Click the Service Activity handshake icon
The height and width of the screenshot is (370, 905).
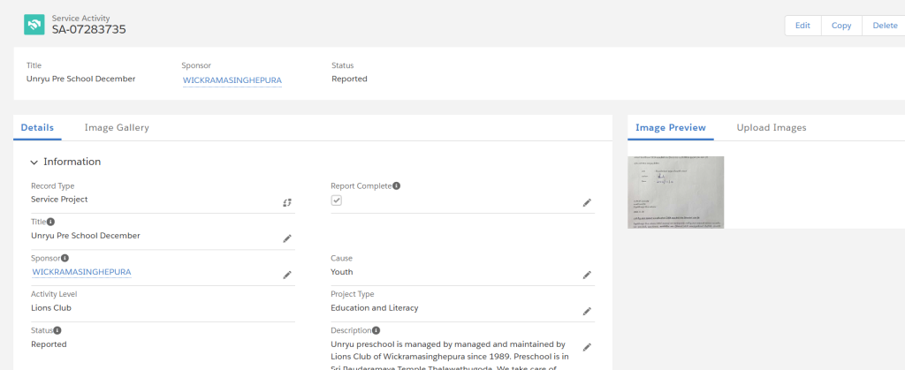[x=34, y=24]
